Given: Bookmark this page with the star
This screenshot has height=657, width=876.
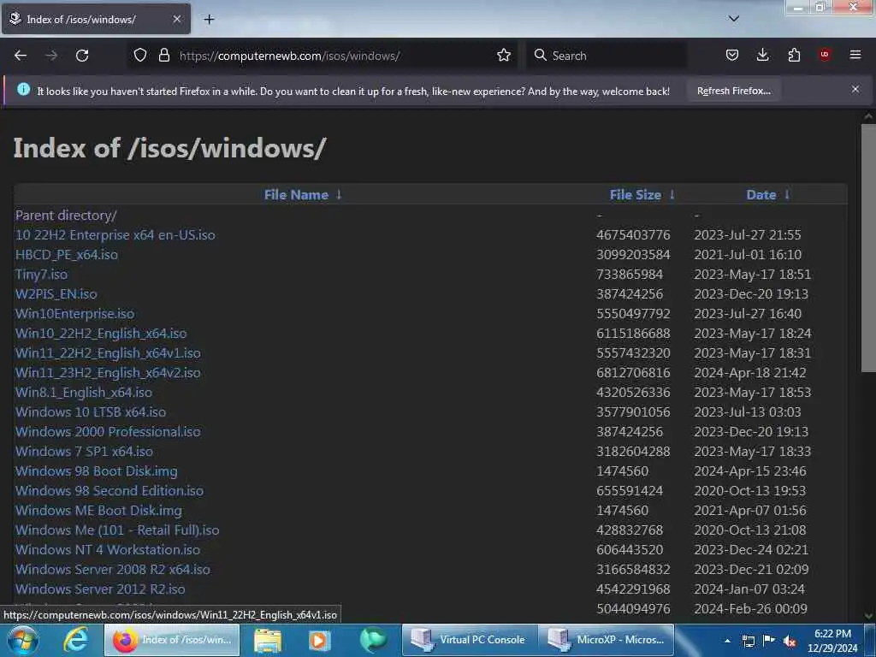Looking at the screenshot, I should [x=503, y=55].
